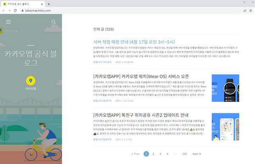The image size is (255, 164).
Task: Click the date 2023. 4. 14. 09:48
Action: [x=124, y=62]
